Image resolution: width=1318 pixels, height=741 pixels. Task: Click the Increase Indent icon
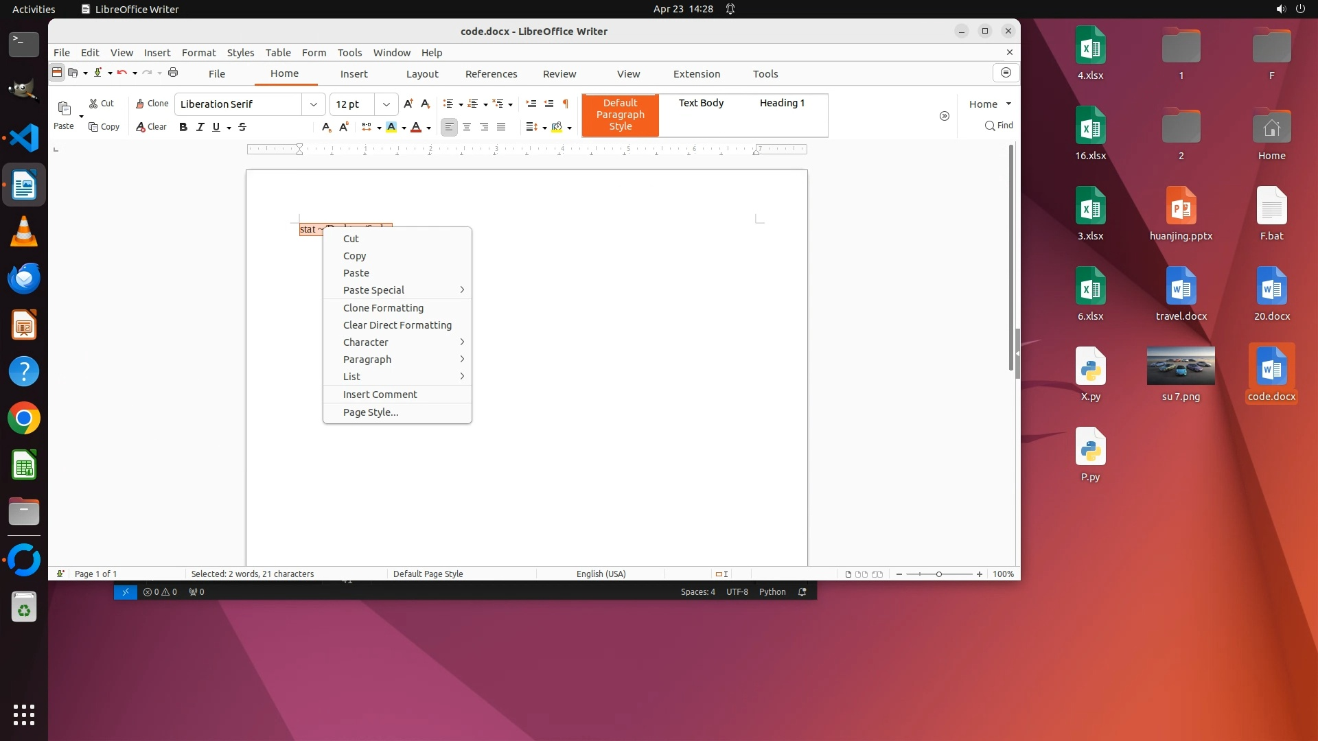tap(531, 104)
